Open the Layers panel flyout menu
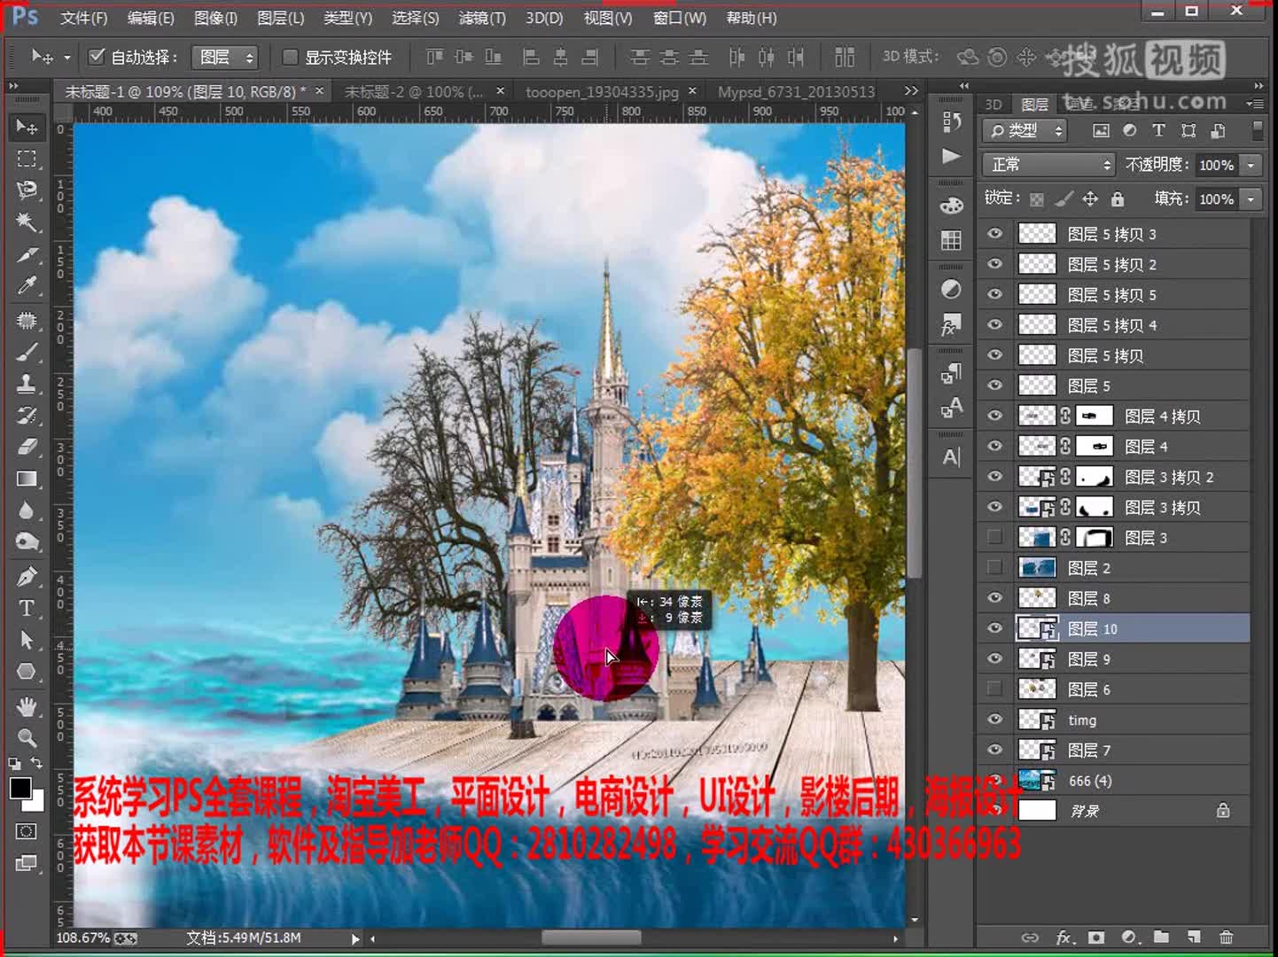 (1255, 104)
